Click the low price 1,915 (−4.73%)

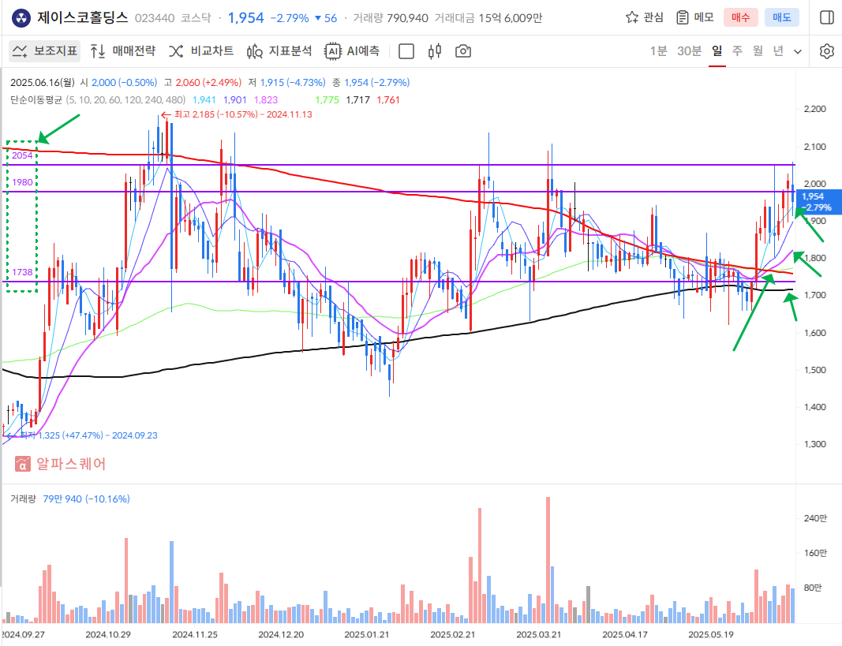(293, 83)
